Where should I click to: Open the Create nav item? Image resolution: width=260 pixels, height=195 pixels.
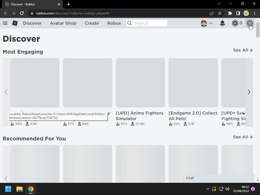[x=92, y=23]
